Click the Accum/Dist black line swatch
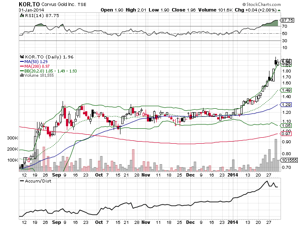 point(22,181)
